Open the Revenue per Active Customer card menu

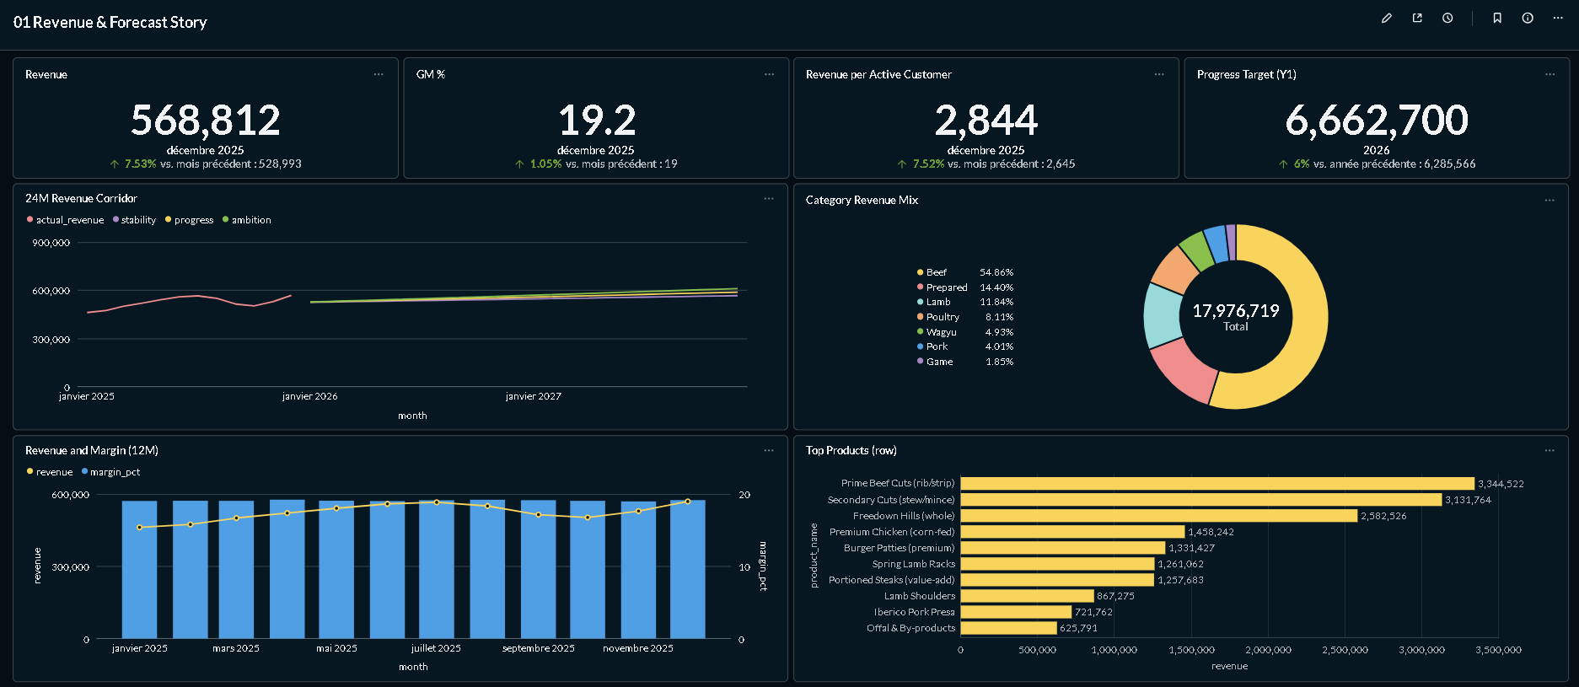click(1159, 75)
